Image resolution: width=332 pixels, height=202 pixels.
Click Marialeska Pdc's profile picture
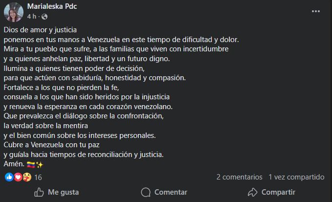pyautogui.click(x=14, y=12)
